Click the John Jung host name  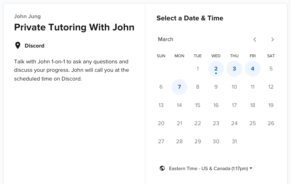(27, 16)
